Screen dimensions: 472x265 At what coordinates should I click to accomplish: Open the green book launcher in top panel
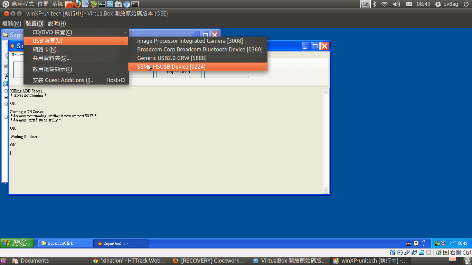[94, 4]
